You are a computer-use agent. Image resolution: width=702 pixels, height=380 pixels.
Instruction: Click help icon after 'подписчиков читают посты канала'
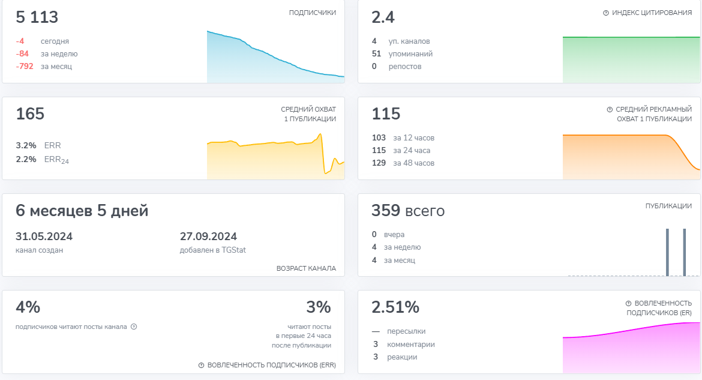pyautogui.click(x=134, y=327)
